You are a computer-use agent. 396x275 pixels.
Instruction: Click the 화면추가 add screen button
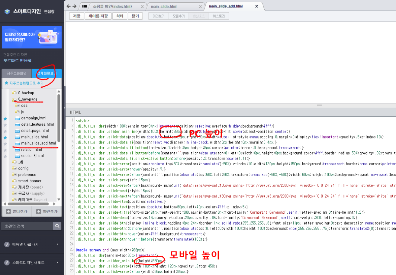pyautogui.click(x=47, y=211)
